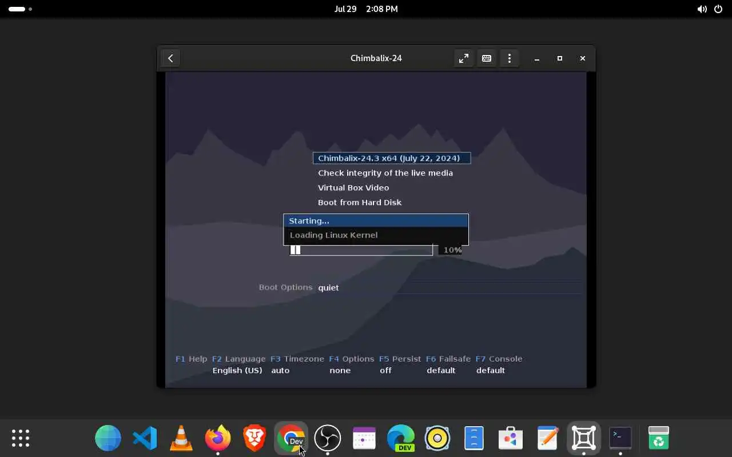Click the boot loading progress bar

pyautogui.click(x=361, y=250)
